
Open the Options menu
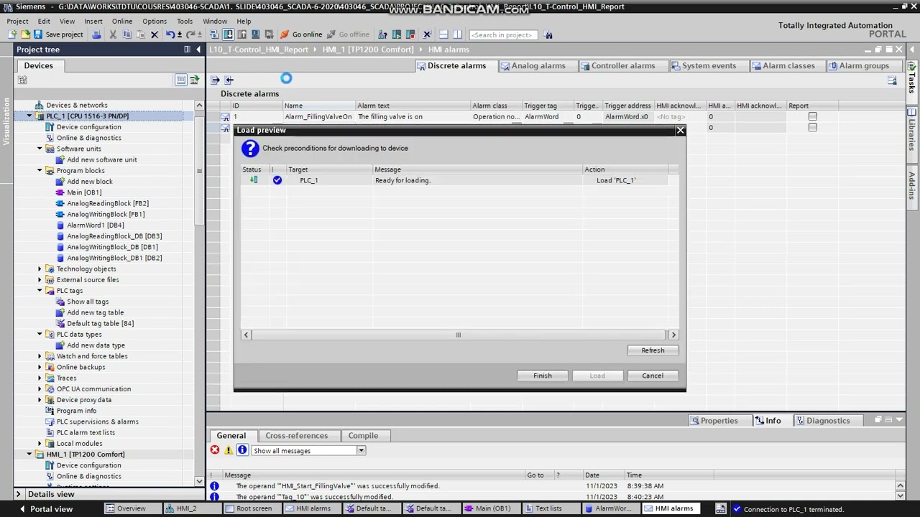coord(155,22)
